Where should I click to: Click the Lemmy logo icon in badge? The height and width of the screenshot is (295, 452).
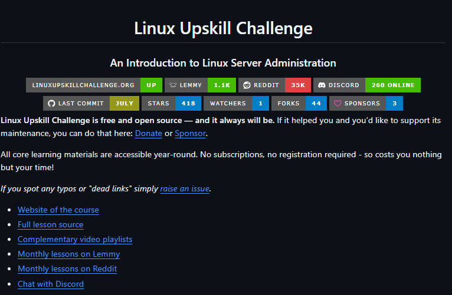[x=173, y=85]
